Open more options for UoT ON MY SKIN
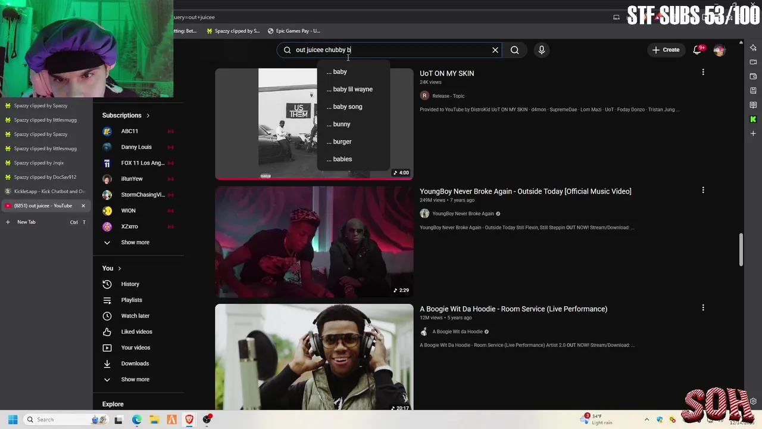The height and width of the screenshot is (429, 762). tap(703, 72)
